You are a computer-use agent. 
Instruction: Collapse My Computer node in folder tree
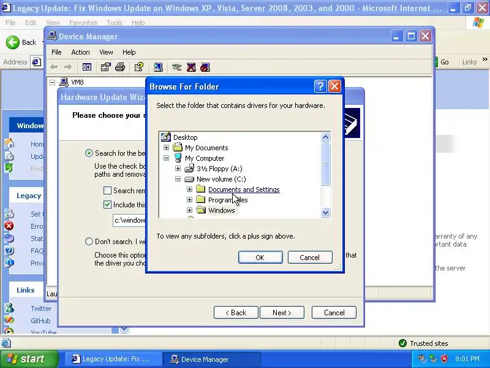click(166, 158)
